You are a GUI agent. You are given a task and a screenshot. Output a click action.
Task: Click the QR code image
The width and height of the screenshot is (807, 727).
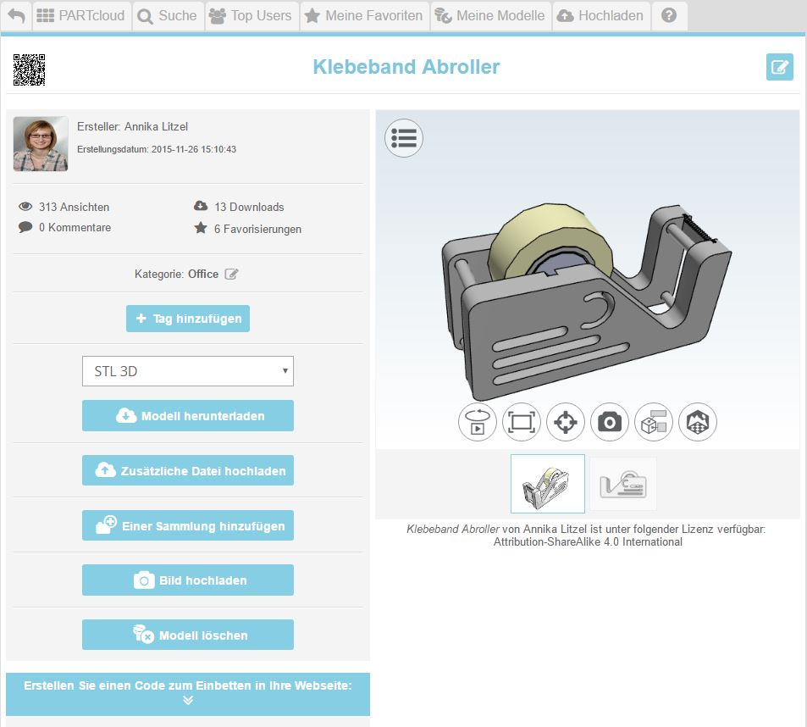[x=30, y=70]
